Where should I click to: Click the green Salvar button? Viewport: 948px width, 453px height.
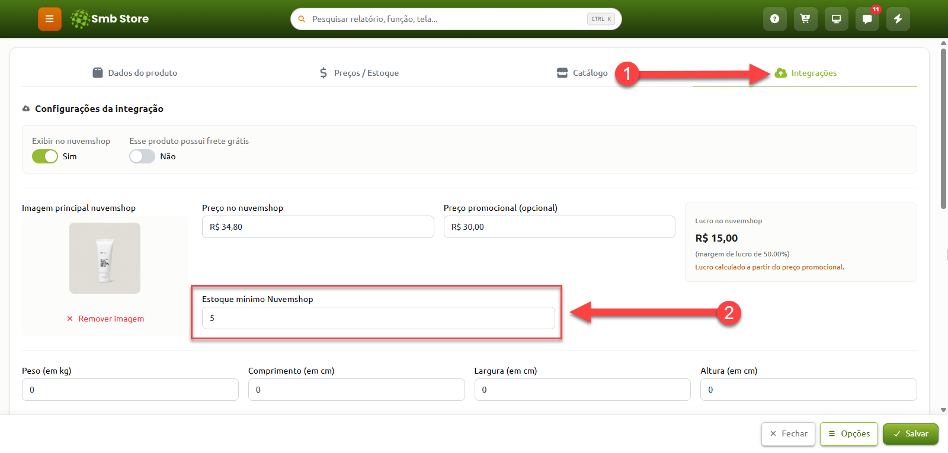pos(911,434)
